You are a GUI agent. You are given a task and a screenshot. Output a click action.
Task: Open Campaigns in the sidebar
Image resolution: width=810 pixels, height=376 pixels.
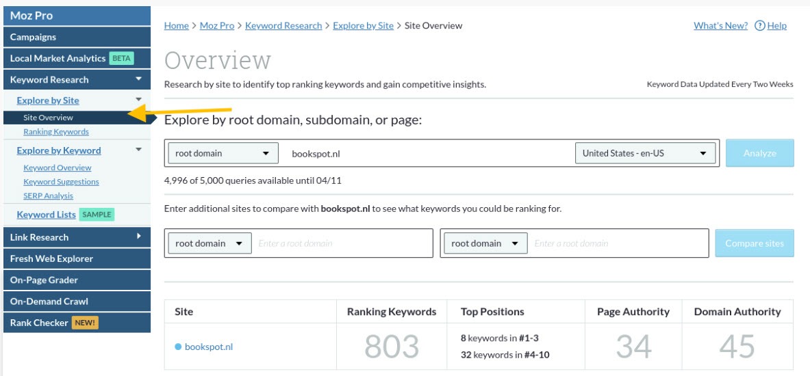pos(34,37)
